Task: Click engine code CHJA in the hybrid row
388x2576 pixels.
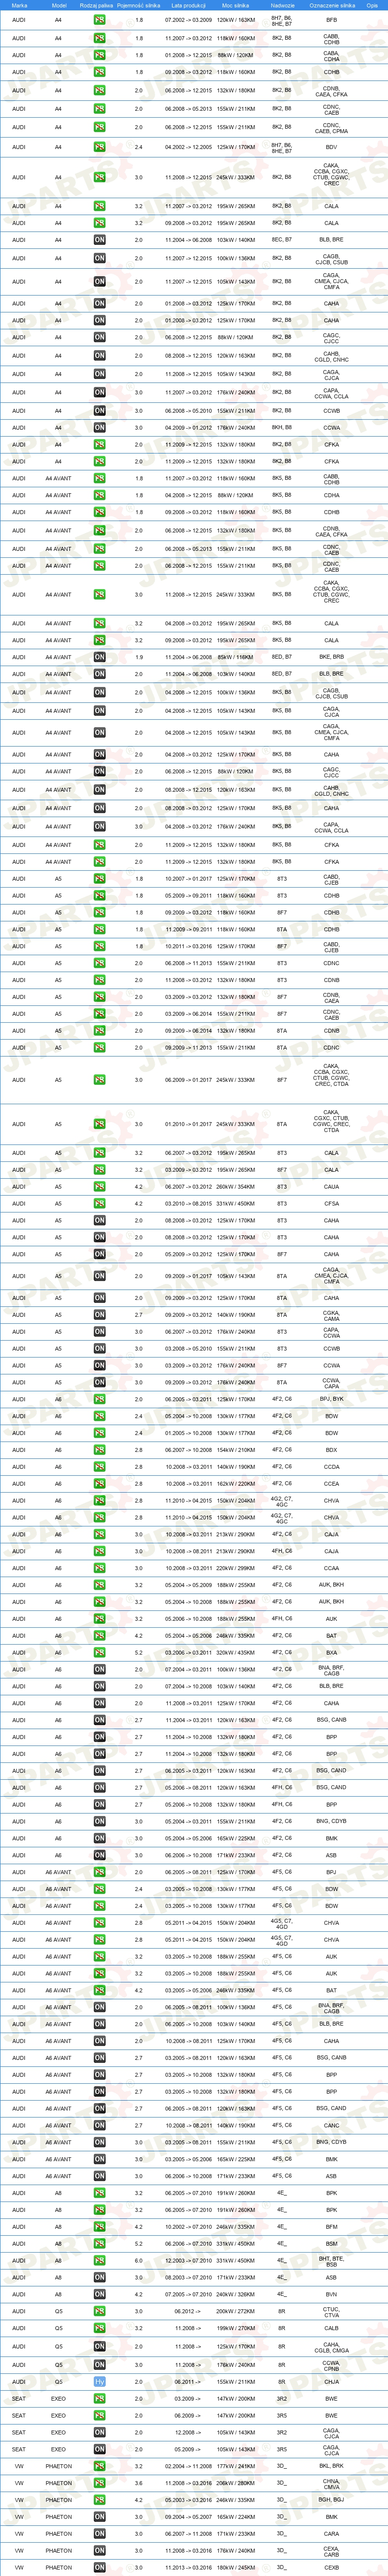Action: tap(331, 2382)
